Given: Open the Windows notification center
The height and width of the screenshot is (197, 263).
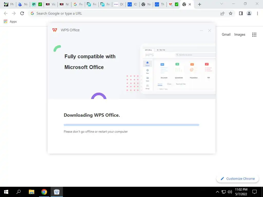Looking at the screenshot, I should pyautogui.click(x=255, y=192).
